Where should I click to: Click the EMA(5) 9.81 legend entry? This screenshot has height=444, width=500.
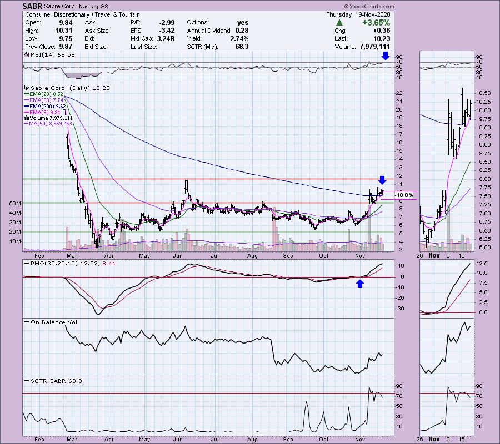(44, 113)
